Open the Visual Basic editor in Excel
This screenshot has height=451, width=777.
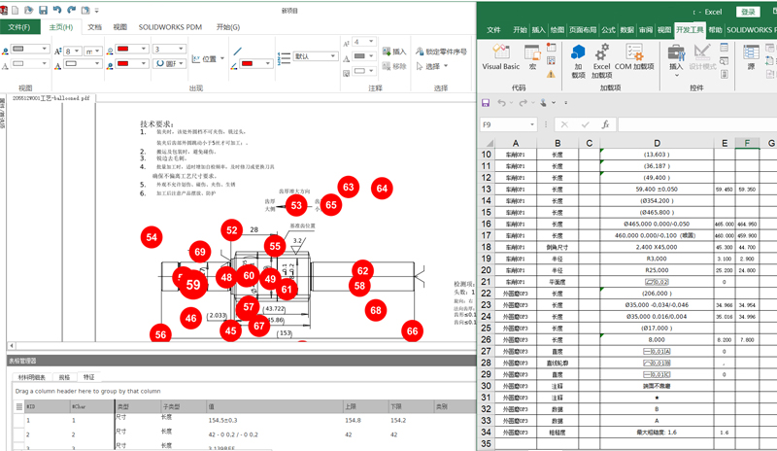click(x=501, y=58)
